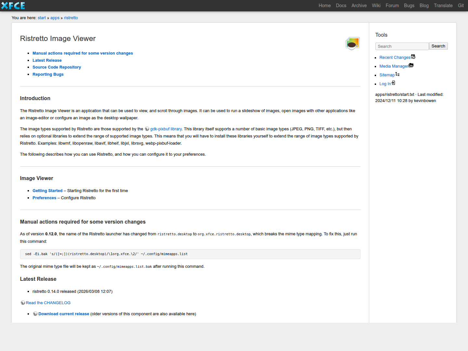468x351 pixels.
Task: Focus the wiki Search input field
Action: (402, 46)
